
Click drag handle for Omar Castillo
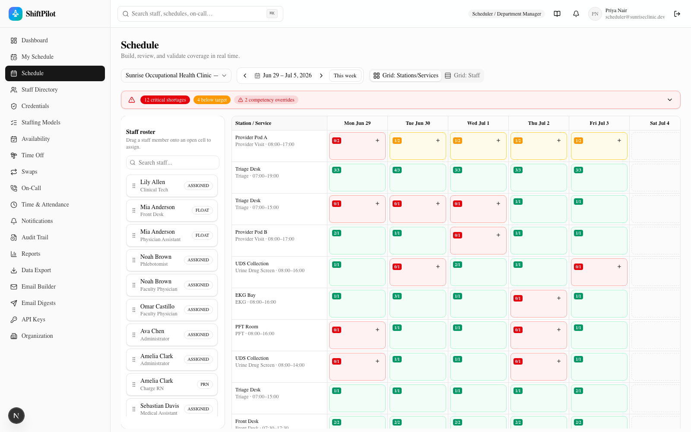(x=134, y=310)
